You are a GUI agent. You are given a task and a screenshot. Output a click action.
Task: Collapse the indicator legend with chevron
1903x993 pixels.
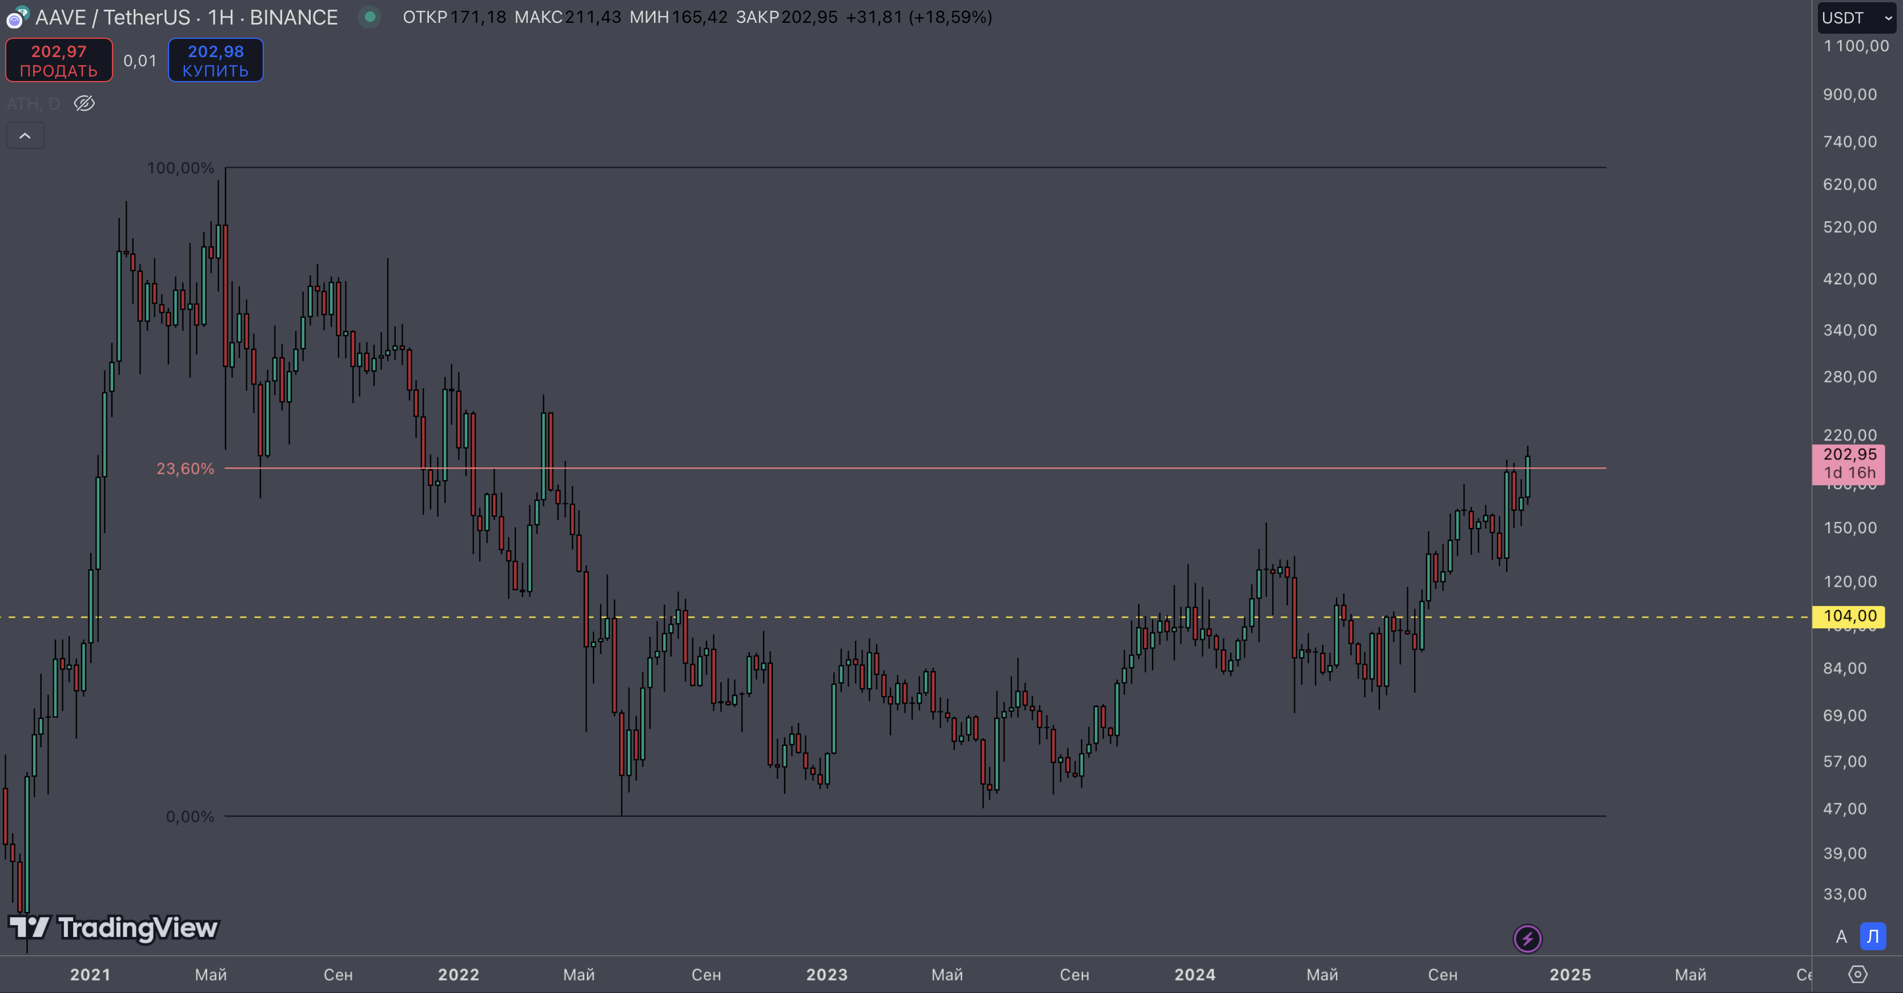[x=25, y=136]
